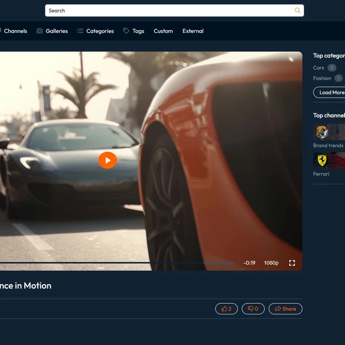Dislike the video with thumbs down
The image size is (345, 345).
[x=253, y=309]
